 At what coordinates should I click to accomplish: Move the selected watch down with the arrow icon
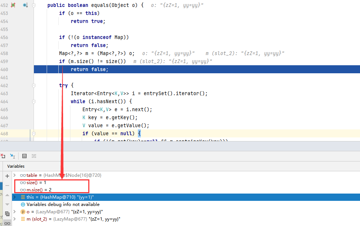pos(7,204)
